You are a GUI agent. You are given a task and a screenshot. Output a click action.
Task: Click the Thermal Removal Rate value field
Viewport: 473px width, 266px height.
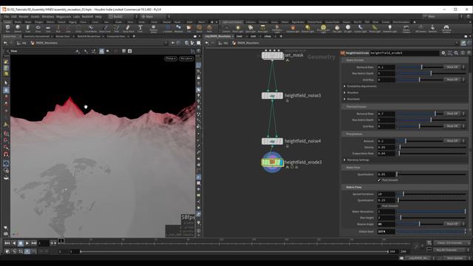point(386,114)
